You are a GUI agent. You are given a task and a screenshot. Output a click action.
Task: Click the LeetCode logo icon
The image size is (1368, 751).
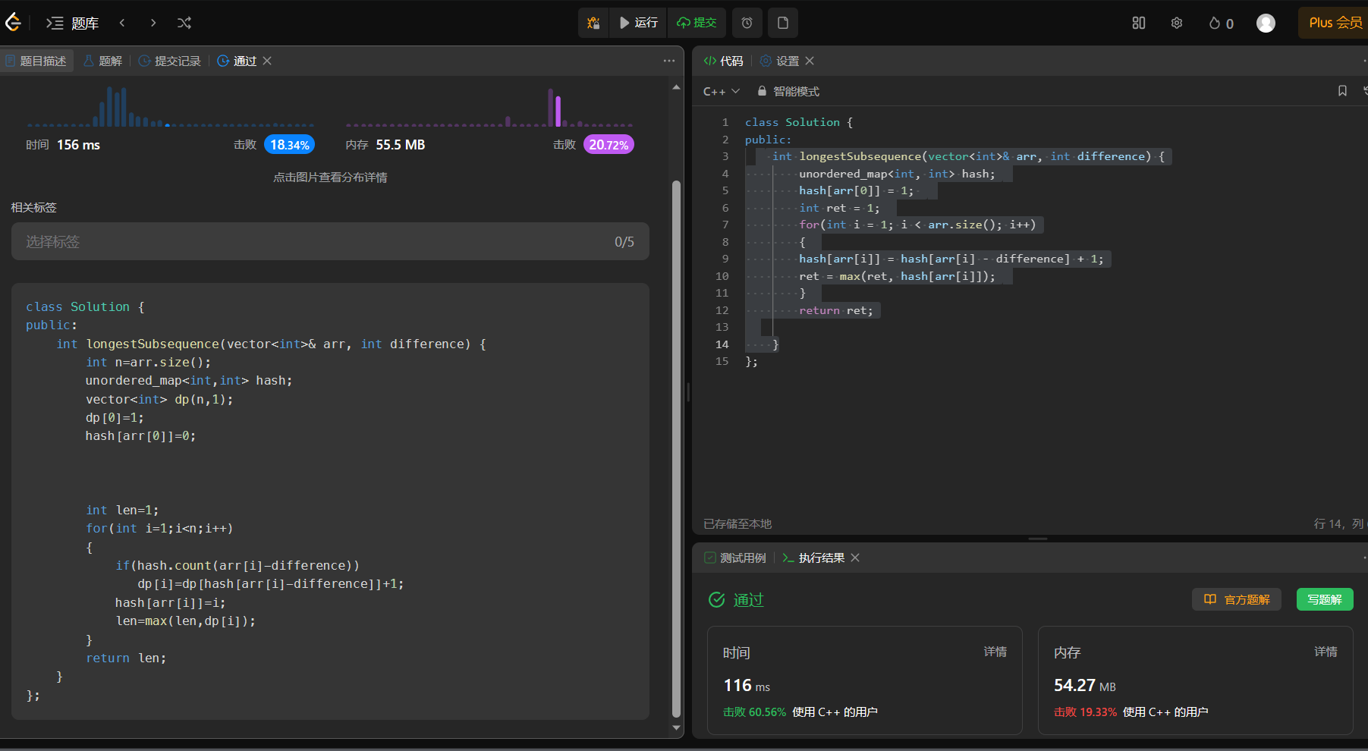(13, 23)
